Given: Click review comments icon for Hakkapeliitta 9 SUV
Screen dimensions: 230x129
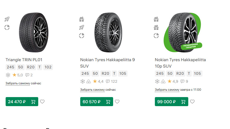Looking at the screenshot, I should 108,81.
